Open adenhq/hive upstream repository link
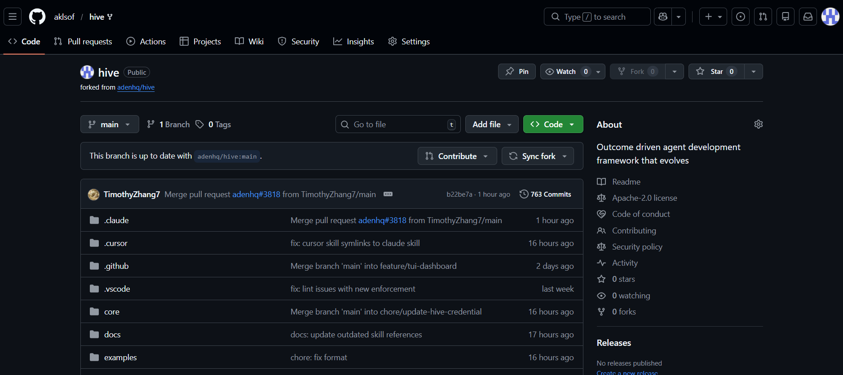Screen dimensions: 843x375 pos(136,87)
